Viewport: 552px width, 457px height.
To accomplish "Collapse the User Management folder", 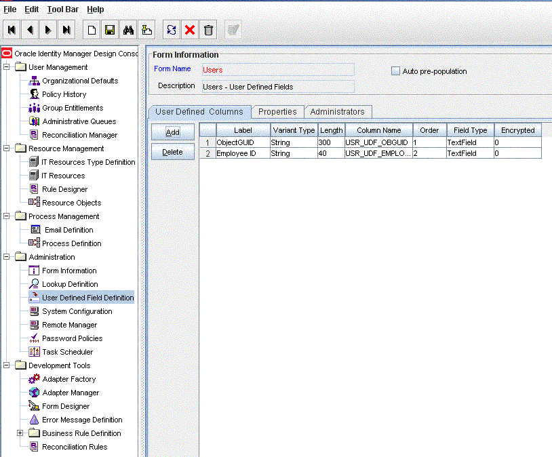I will (7, 67).
